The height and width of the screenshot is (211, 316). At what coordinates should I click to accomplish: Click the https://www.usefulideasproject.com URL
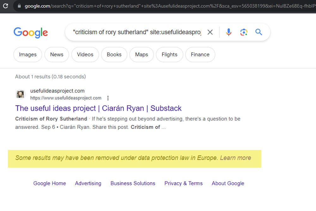[x=66, y=98]
